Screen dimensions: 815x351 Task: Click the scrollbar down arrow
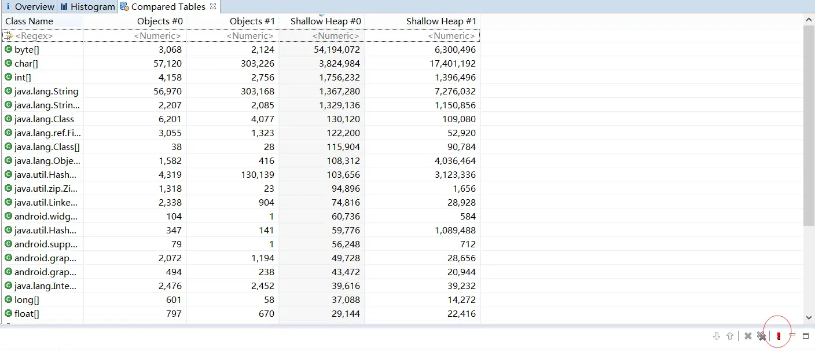(809, 317)
